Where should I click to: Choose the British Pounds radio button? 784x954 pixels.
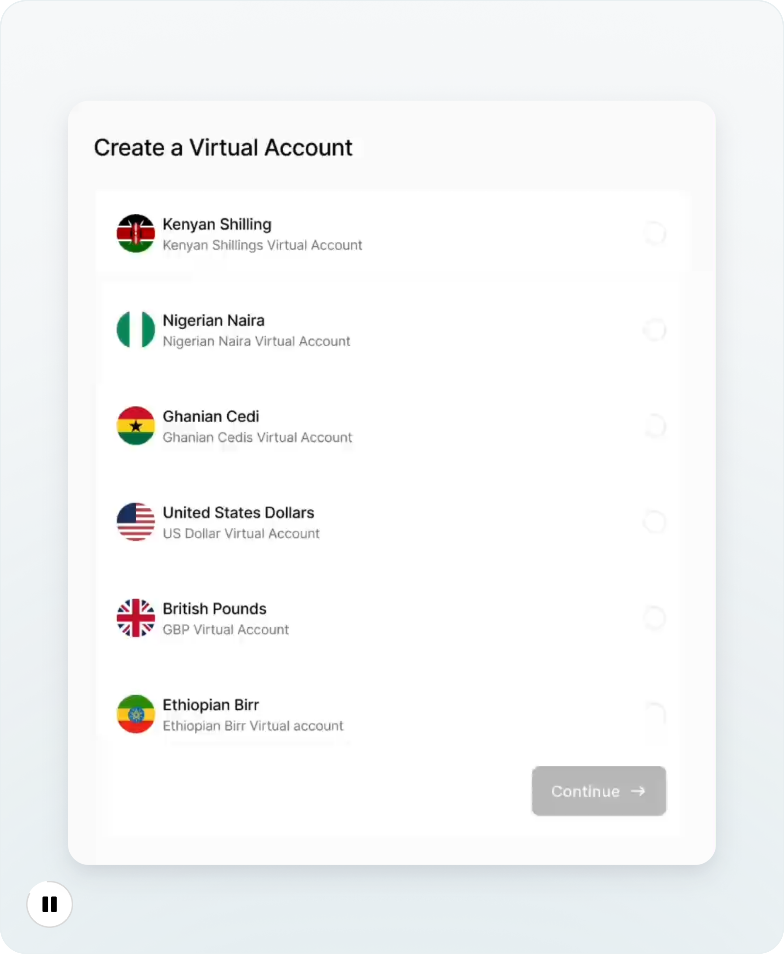655,618
